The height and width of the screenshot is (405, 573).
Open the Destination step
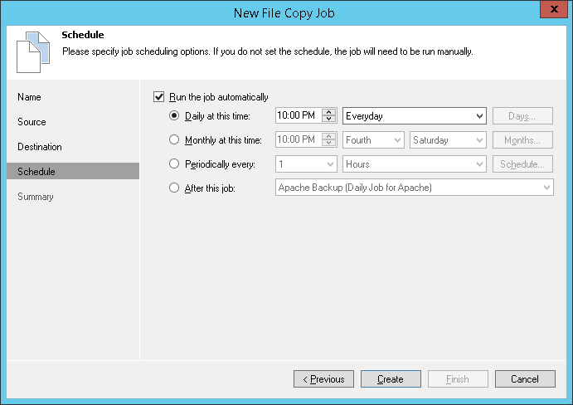tap(40, 147)
